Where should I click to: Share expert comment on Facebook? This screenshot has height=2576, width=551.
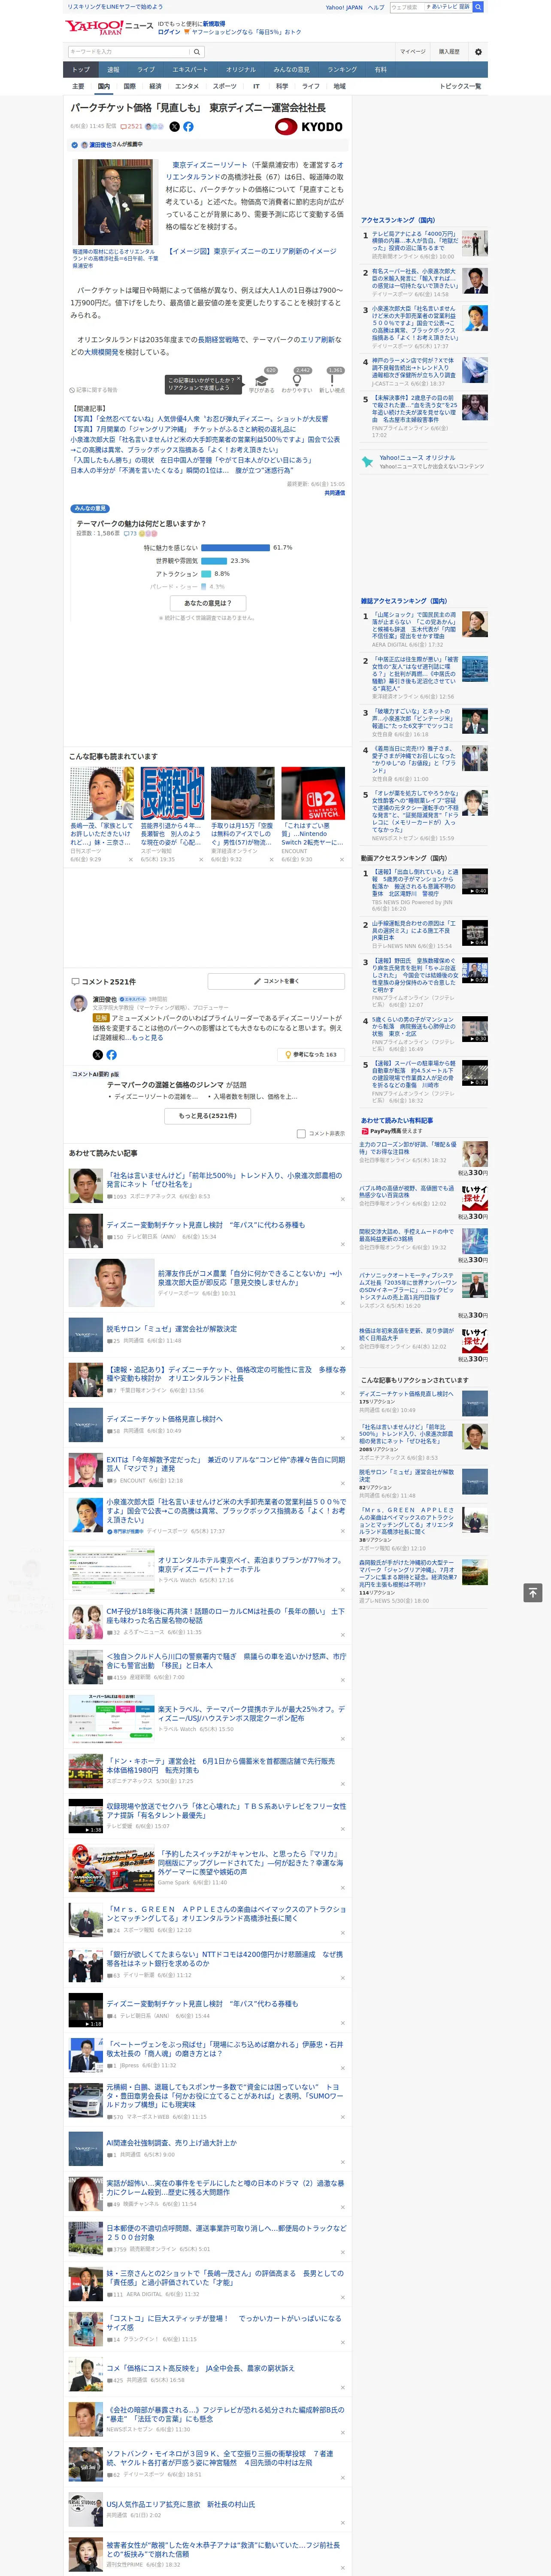[x=111, y=1054]
